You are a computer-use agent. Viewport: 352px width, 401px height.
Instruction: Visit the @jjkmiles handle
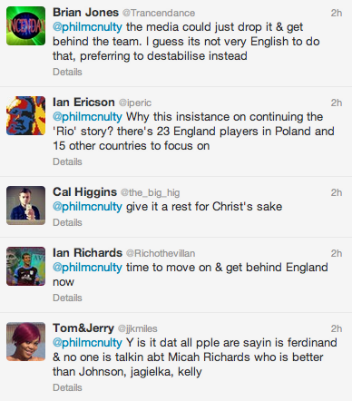point(138,328)
